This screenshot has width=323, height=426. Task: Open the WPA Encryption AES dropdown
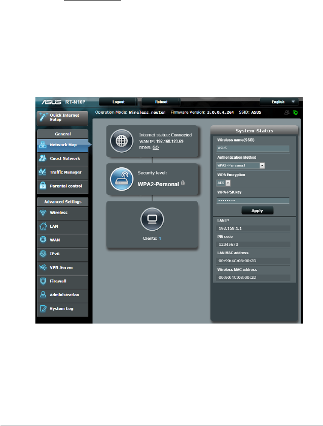click(223, 183)
